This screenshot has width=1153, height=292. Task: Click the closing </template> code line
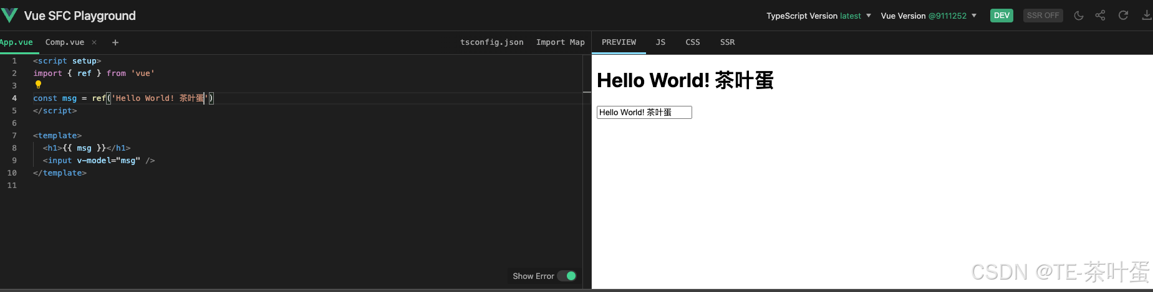60,173
